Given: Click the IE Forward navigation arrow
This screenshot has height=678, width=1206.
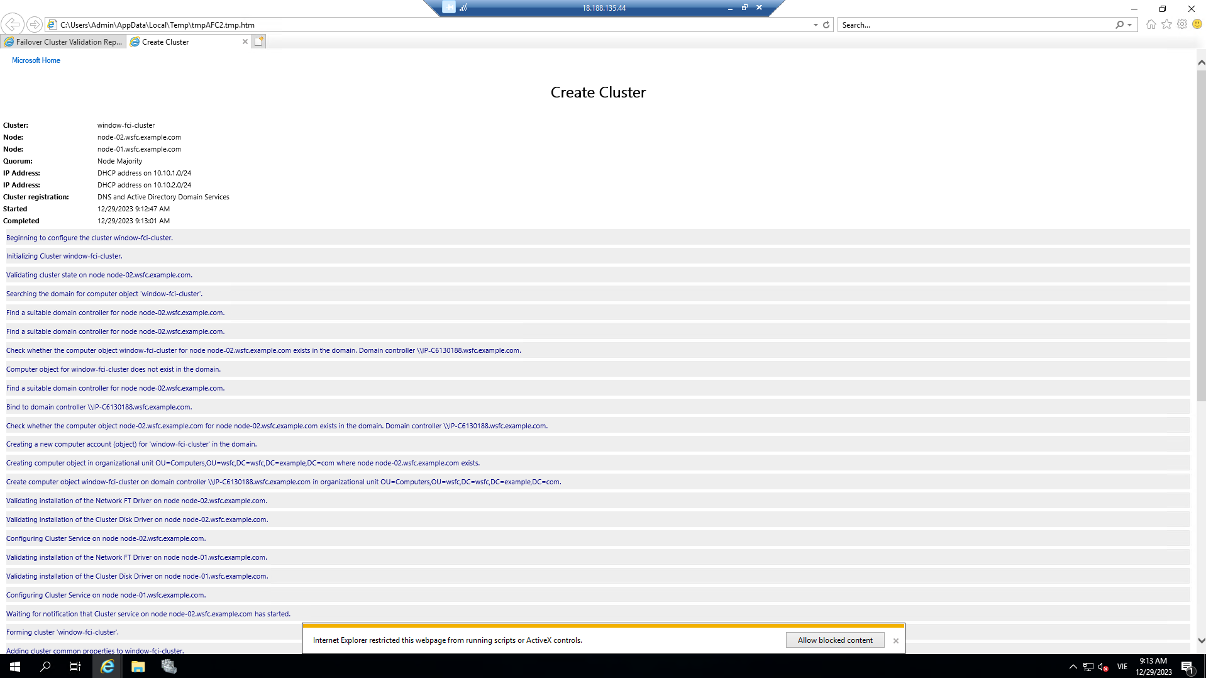Looking at the screenshot, I should pos(35,25).
